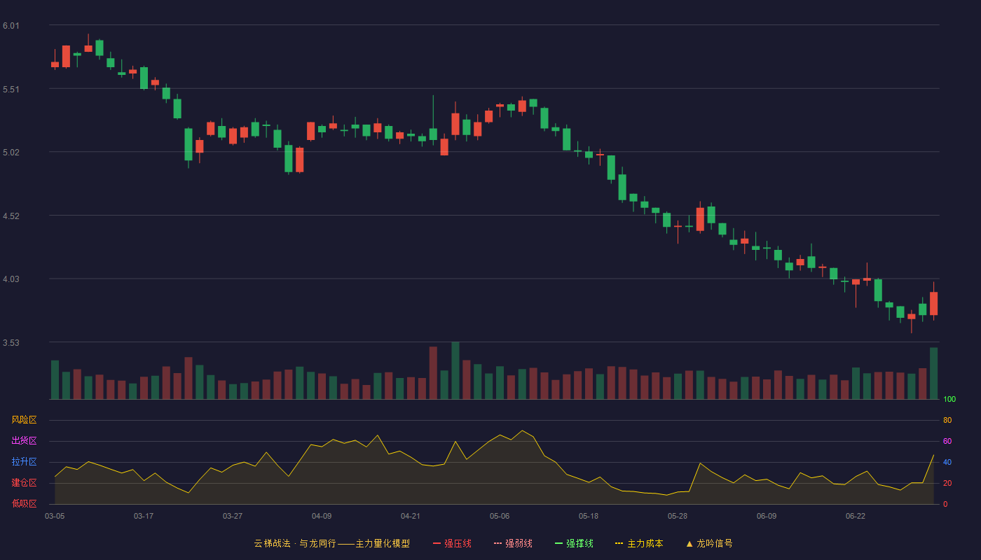The image size is (981, 560).
Task: Click the tallest green volume bar
Action: tap(455, 370)
